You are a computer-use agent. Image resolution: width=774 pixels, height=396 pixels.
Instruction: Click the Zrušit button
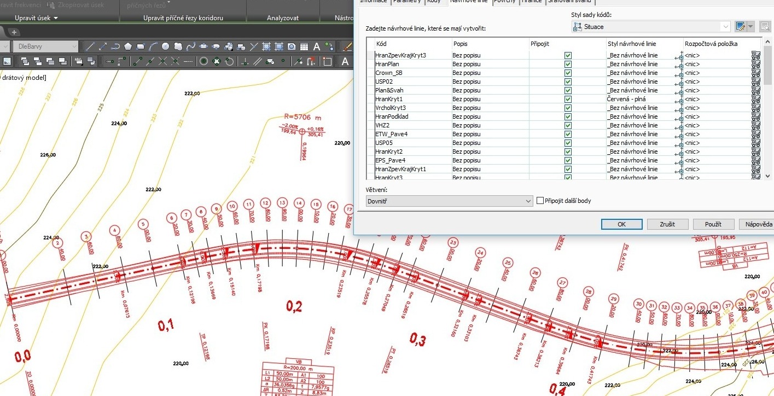(667, 224)
